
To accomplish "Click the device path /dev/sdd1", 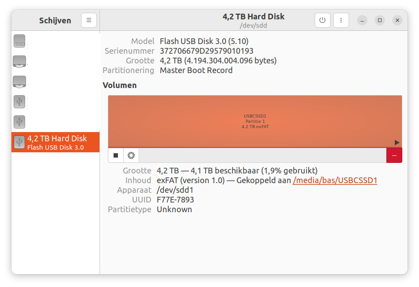I will click(x=175, y=190).
